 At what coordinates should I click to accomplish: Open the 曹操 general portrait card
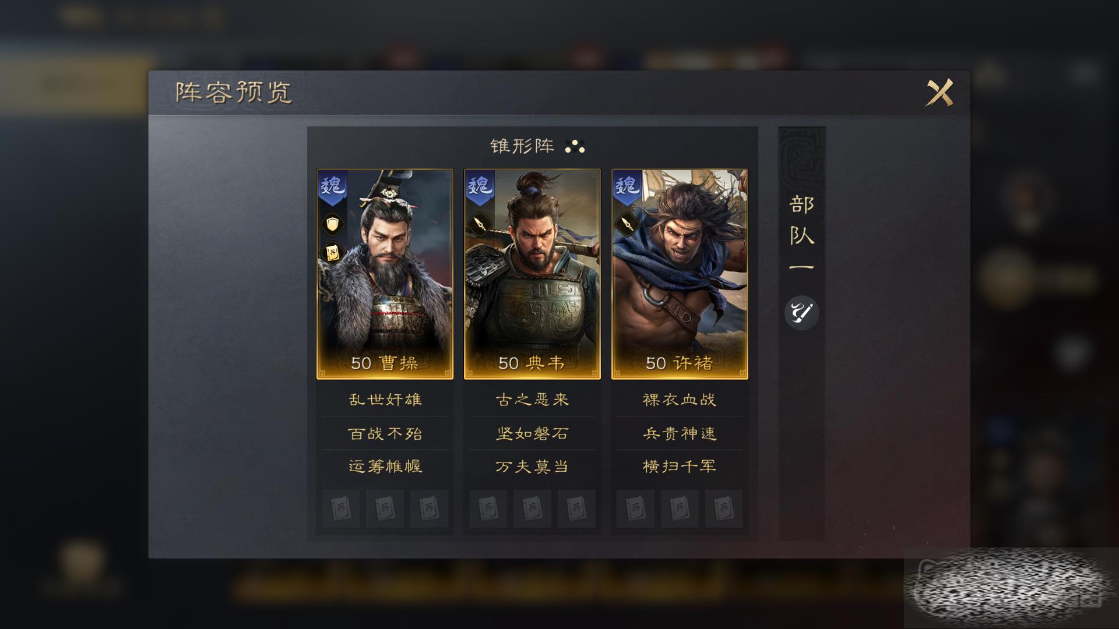pyautogui.click(x=385, y=274)
